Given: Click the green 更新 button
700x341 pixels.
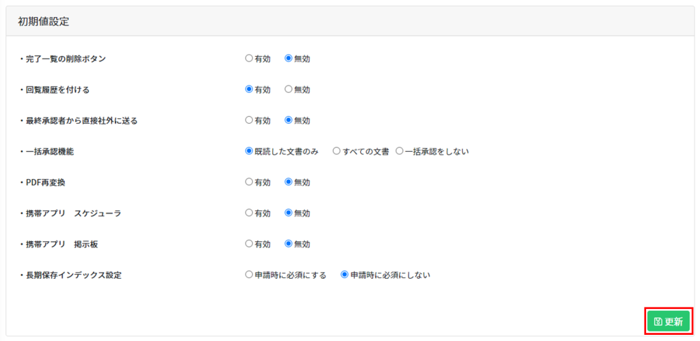Looking at the screenshot, I should pyautogui.click(x=668, y=321).
